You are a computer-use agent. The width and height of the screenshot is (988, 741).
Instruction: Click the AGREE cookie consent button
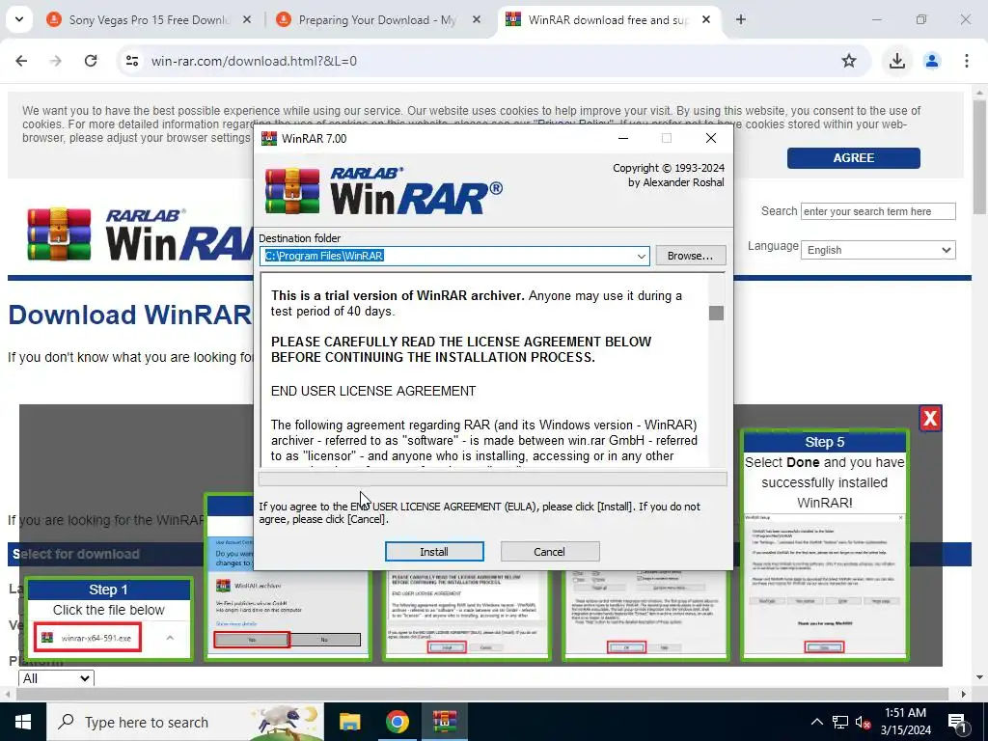point(853,158)
